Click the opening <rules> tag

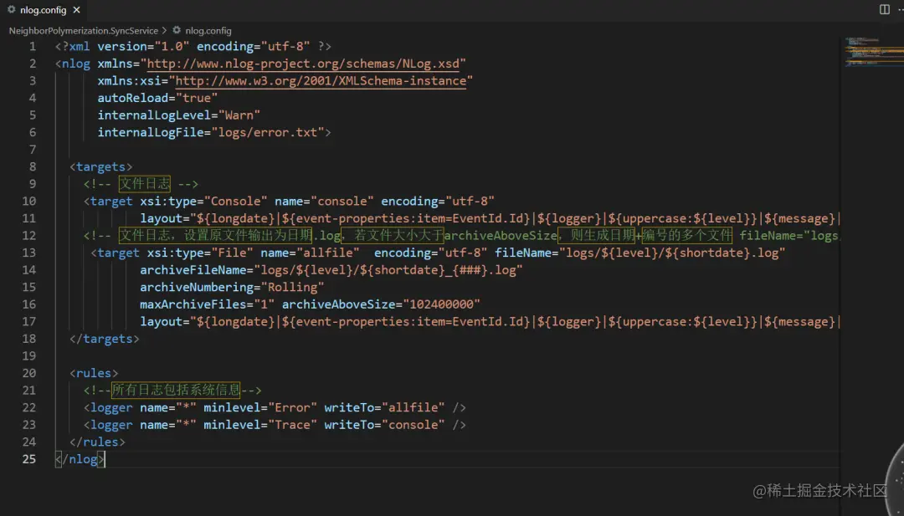94,373
